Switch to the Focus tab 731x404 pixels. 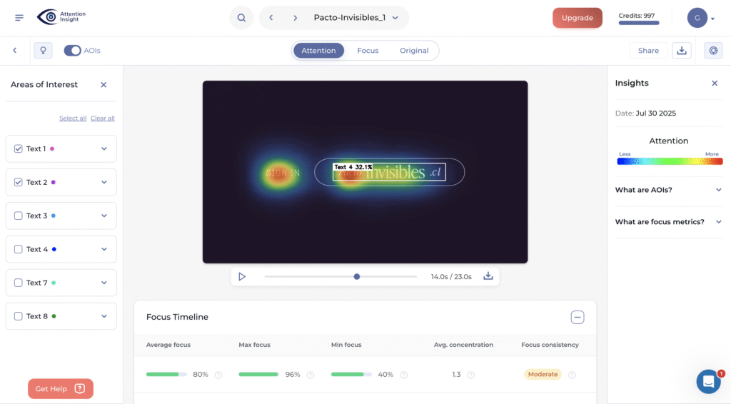[368, 51]
